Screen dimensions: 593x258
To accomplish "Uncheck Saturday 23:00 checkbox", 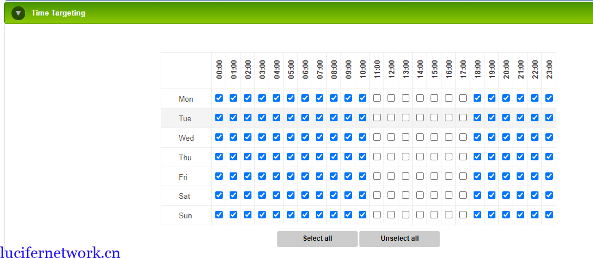I will (x=549, y=195).
